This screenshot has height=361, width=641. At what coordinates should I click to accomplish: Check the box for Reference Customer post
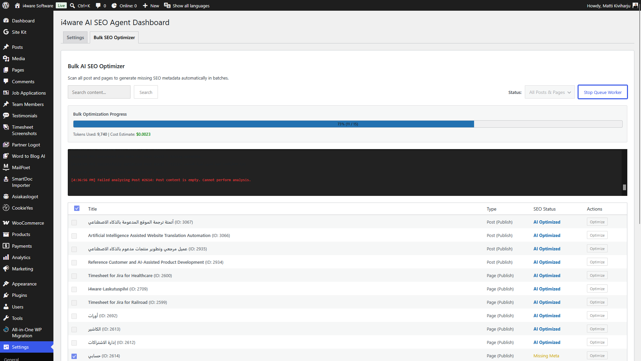pos(74,262)
